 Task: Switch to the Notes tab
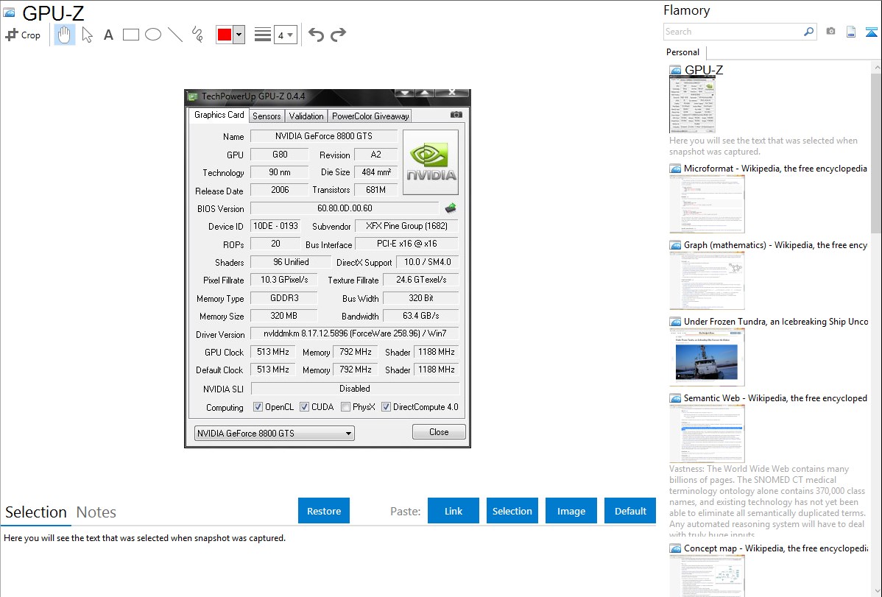96,512
